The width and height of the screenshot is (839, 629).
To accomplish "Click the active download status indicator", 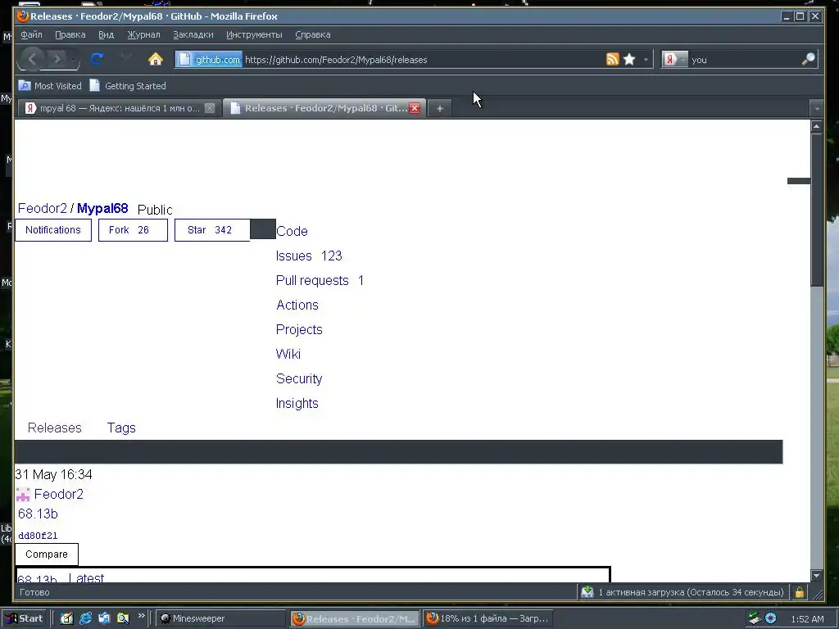I will pyautogui.click(x=683, y=592).
